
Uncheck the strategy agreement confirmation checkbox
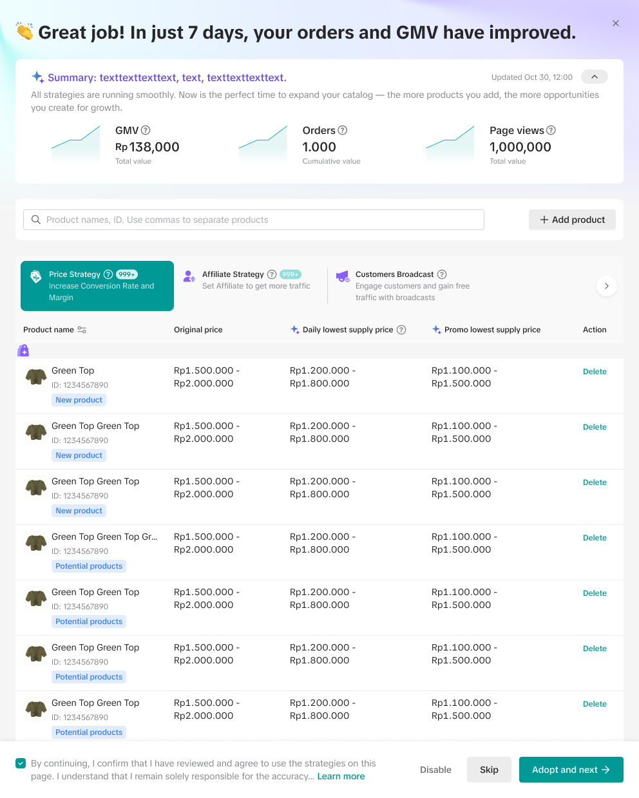pos(21,763)
